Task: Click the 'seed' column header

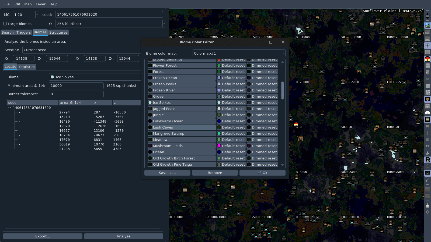Action: [32, 102]
